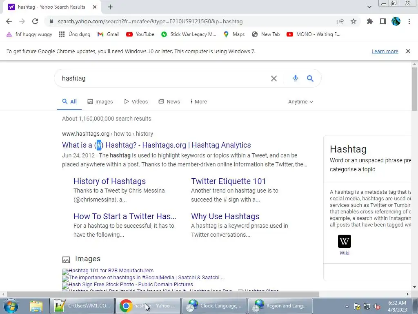Open importance of hashtags Saatchi image link
This screenshot has height=314, width=418.
(x=147, y=278)
